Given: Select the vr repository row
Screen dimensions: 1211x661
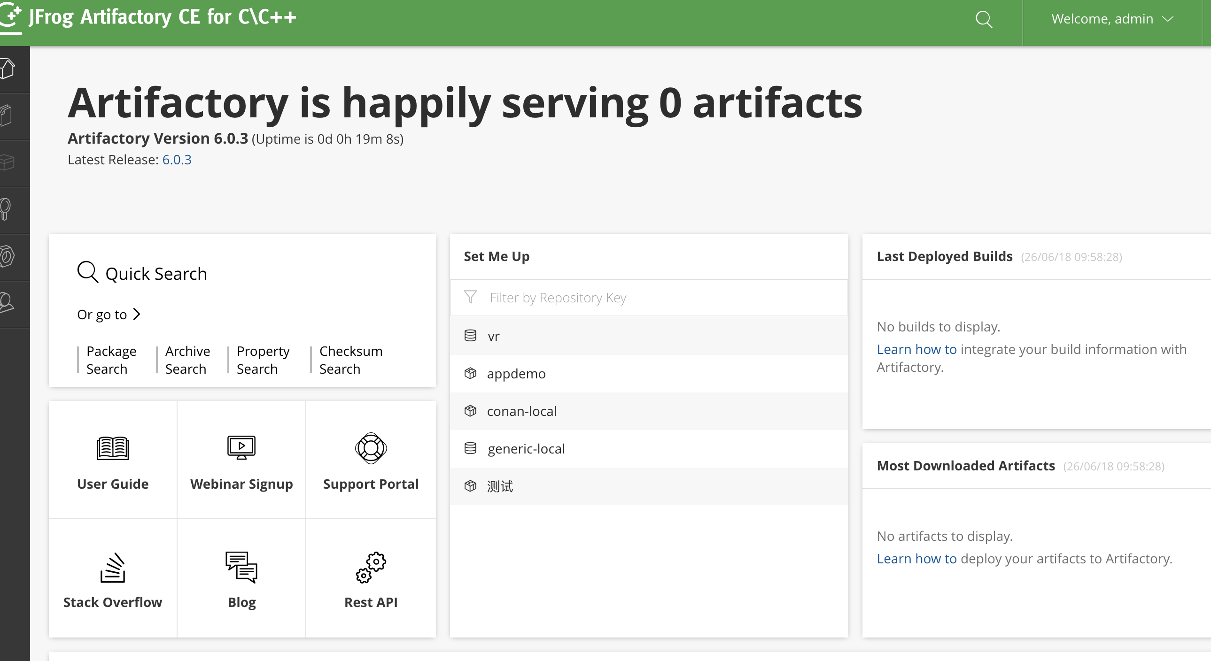Looking at the screenshot, I should [649, 336].
